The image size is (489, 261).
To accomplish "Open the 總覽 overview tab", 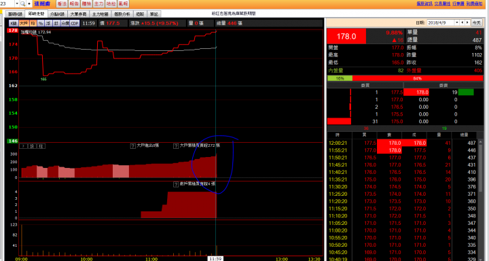I will tap(140, 14).
